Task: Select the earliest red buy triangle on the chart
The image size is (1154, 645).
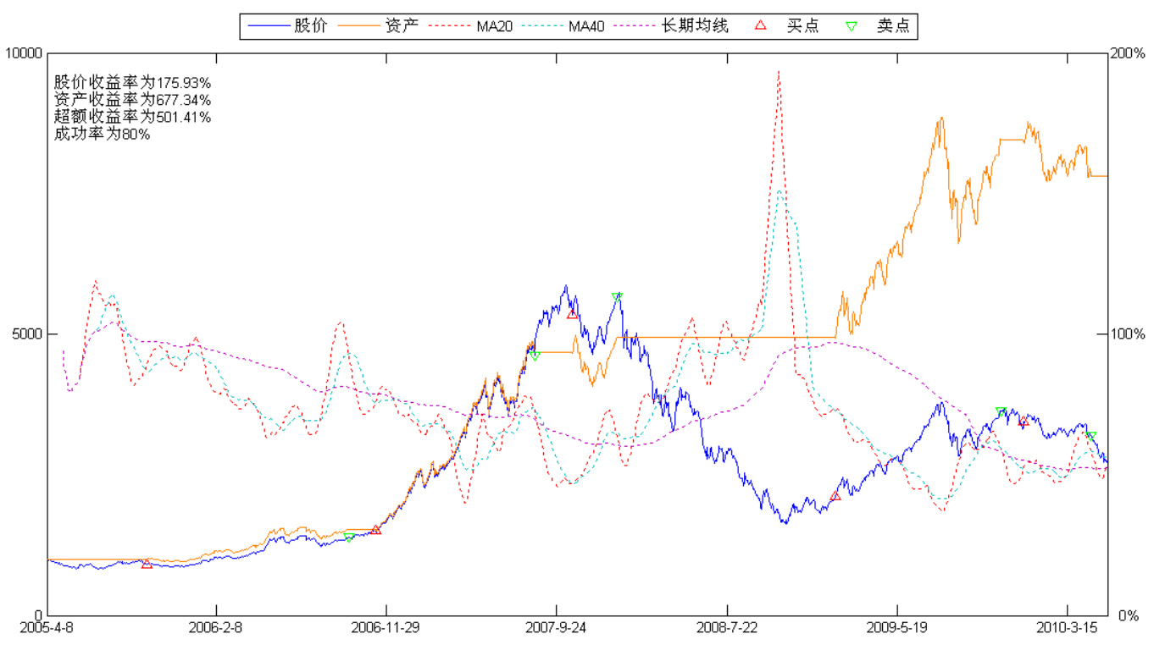Action: click(147, 564)
